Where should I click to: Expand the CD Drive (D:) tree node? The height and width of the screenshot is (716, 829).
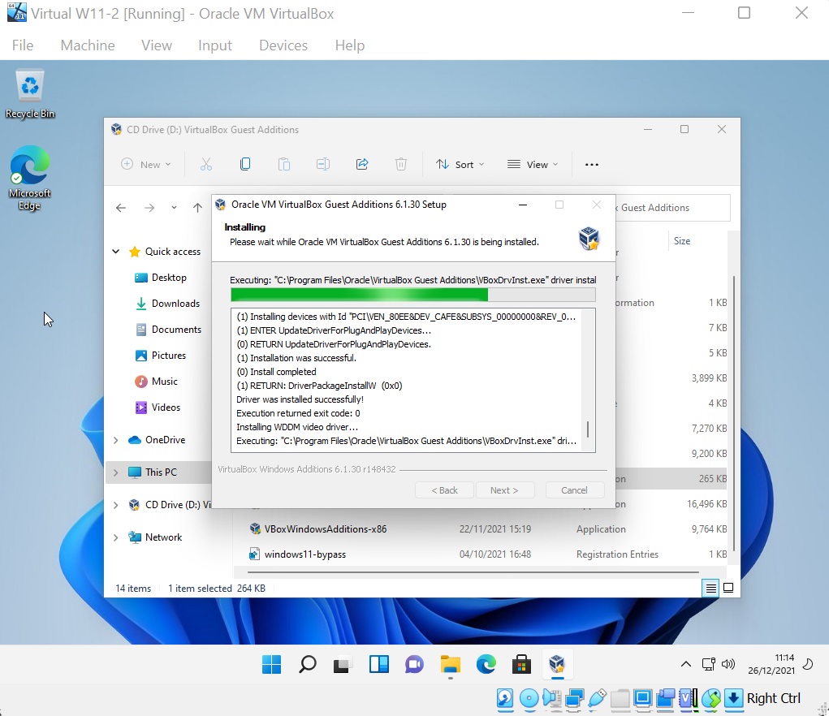[x=116, y=505]
